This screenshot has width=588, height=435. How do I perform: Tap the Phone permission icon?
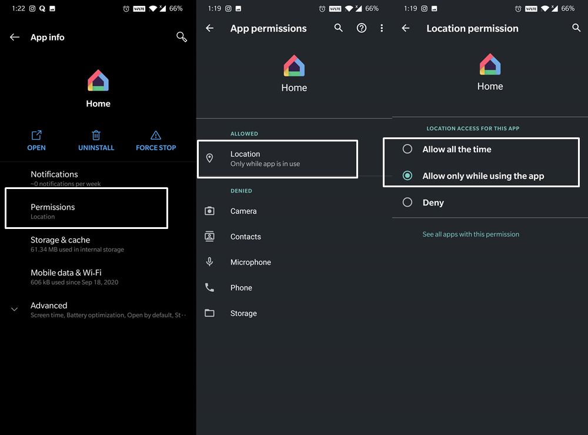pos(210,287)
